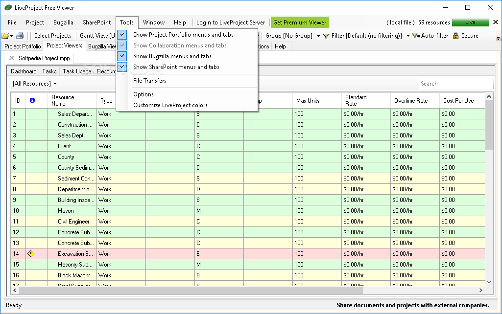Select the Building Inspe... resource cell

pos(72,200)
